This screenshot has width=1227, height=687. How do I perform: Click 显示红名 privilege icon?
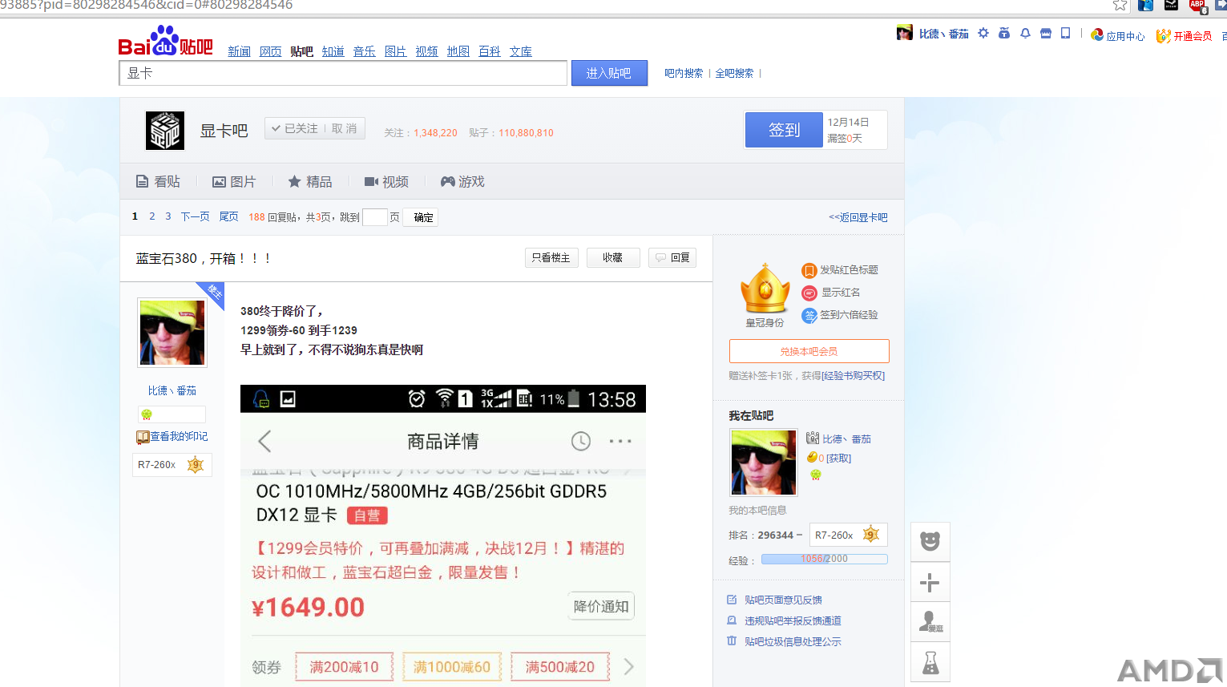(809, 293)
